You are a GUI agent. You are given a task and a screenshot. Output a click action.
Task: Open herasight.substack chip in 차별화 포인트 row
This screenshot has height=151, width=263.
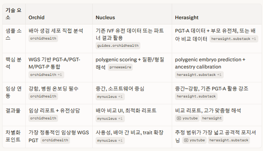(x=229, y=140)
